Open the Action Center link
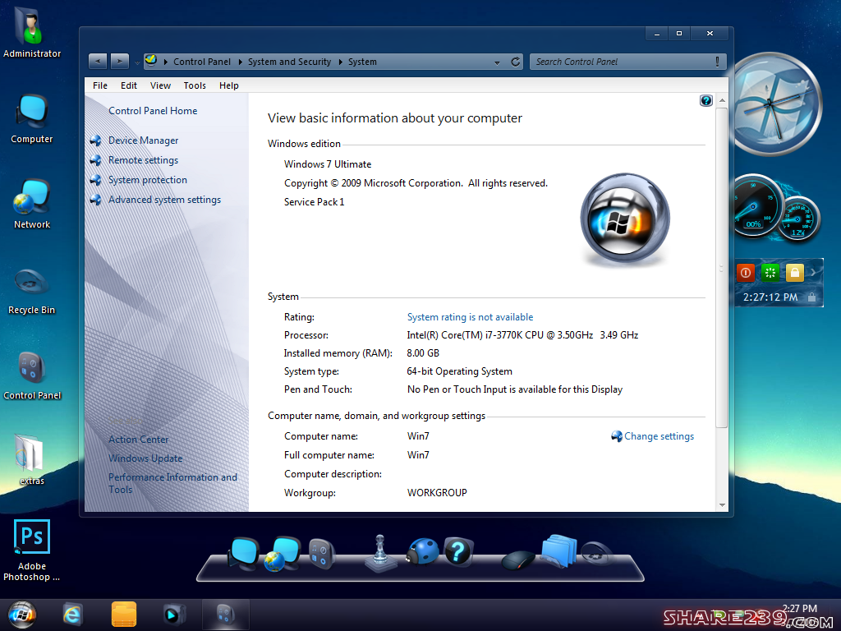This screenshot has width=841, height=631. coord(138,440)
